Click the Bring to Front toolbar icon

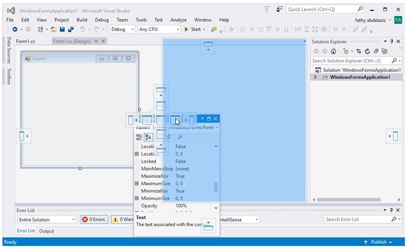[356, 29]
